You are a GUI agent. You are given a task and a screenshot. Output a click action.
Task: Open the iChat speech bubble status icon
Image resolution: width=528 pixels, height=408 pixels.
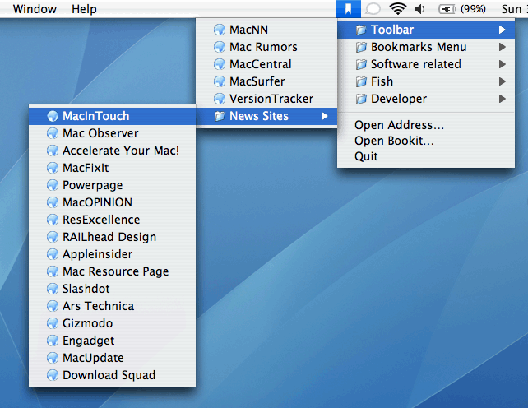point(373,9)
